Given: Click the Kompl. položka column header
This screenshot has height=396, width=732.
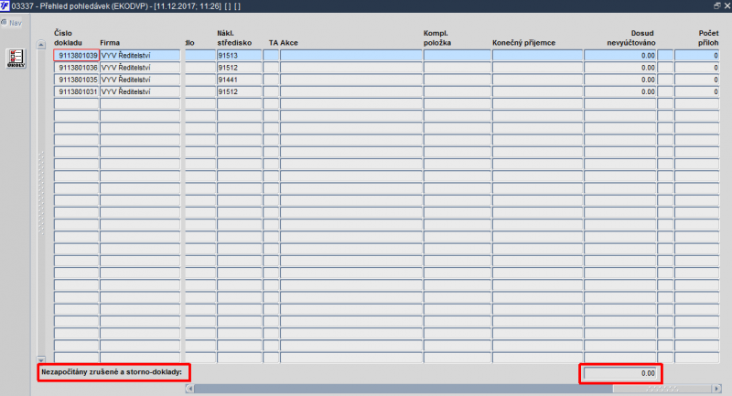Looking at the screenshot, I should click(x=437, y=37).
